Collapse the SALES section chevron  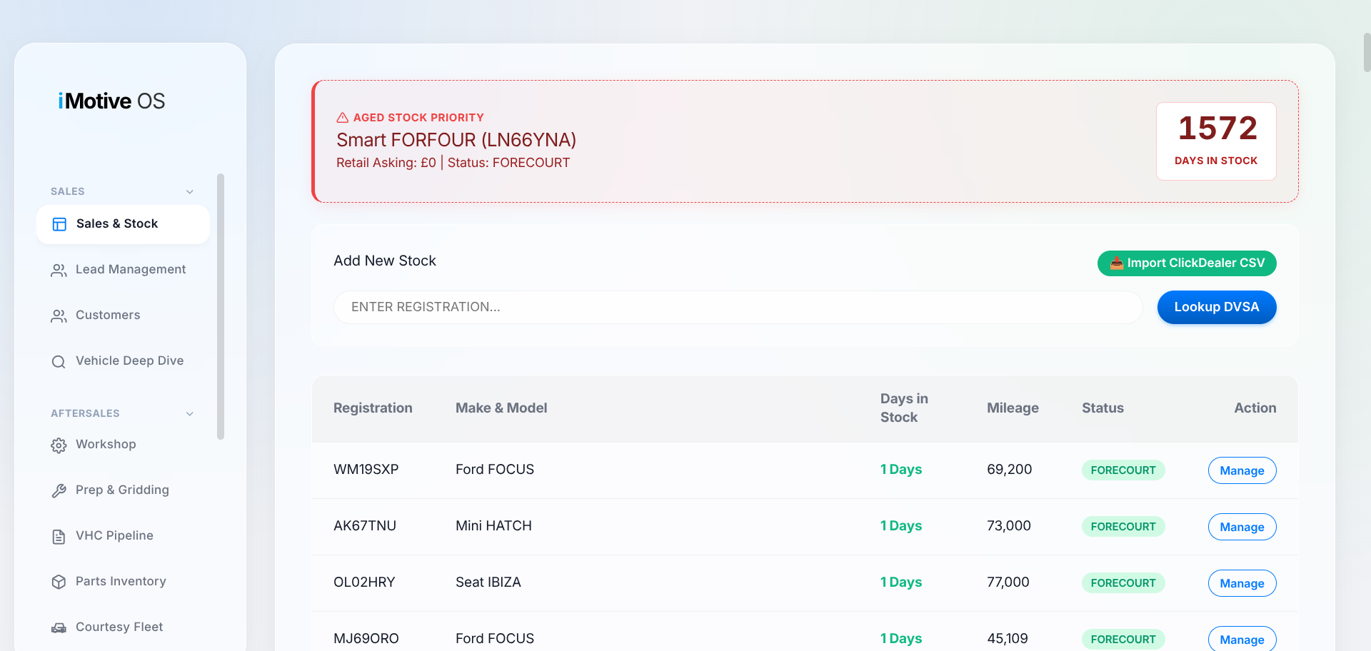pos(190,192)
